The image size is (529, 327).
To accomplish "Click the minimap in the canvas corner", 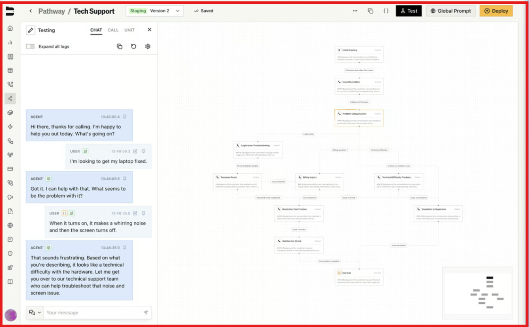I will [x=478, y=293].
